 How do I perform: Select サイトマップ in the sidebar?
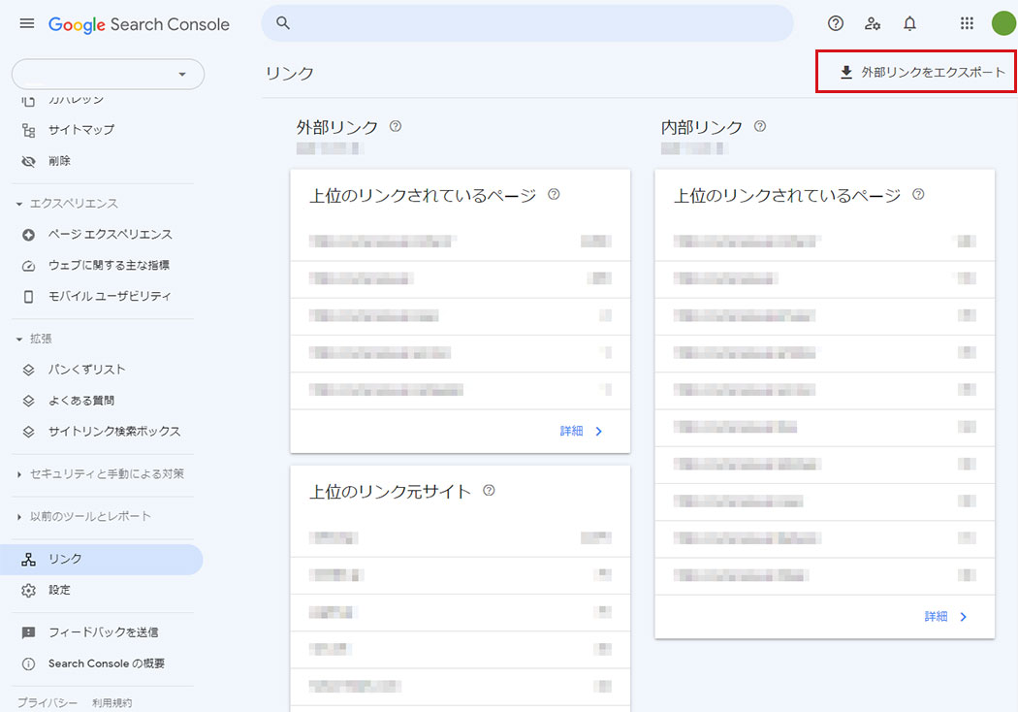point(80,130)
